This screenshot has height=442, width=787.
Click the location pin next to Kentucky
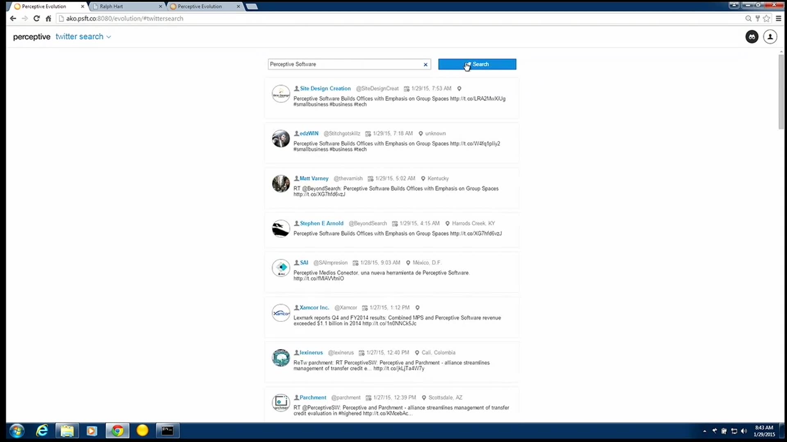click(x=423, y=178)
